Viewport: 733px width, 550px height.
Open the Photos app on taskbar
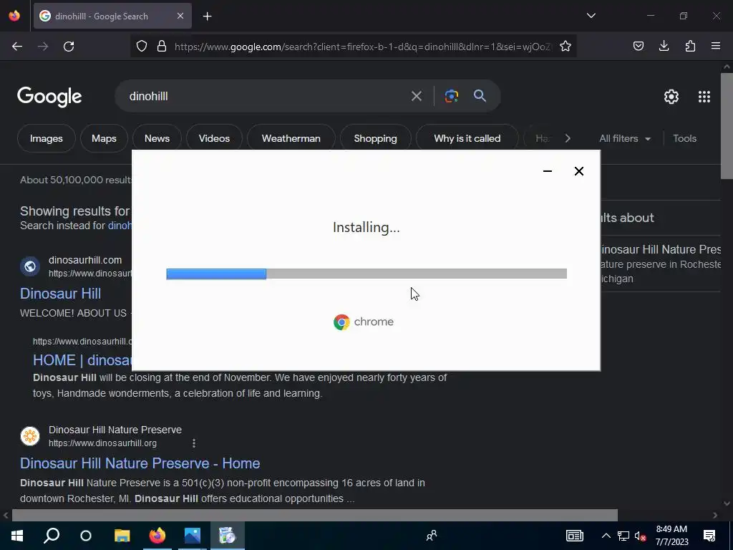192,536
